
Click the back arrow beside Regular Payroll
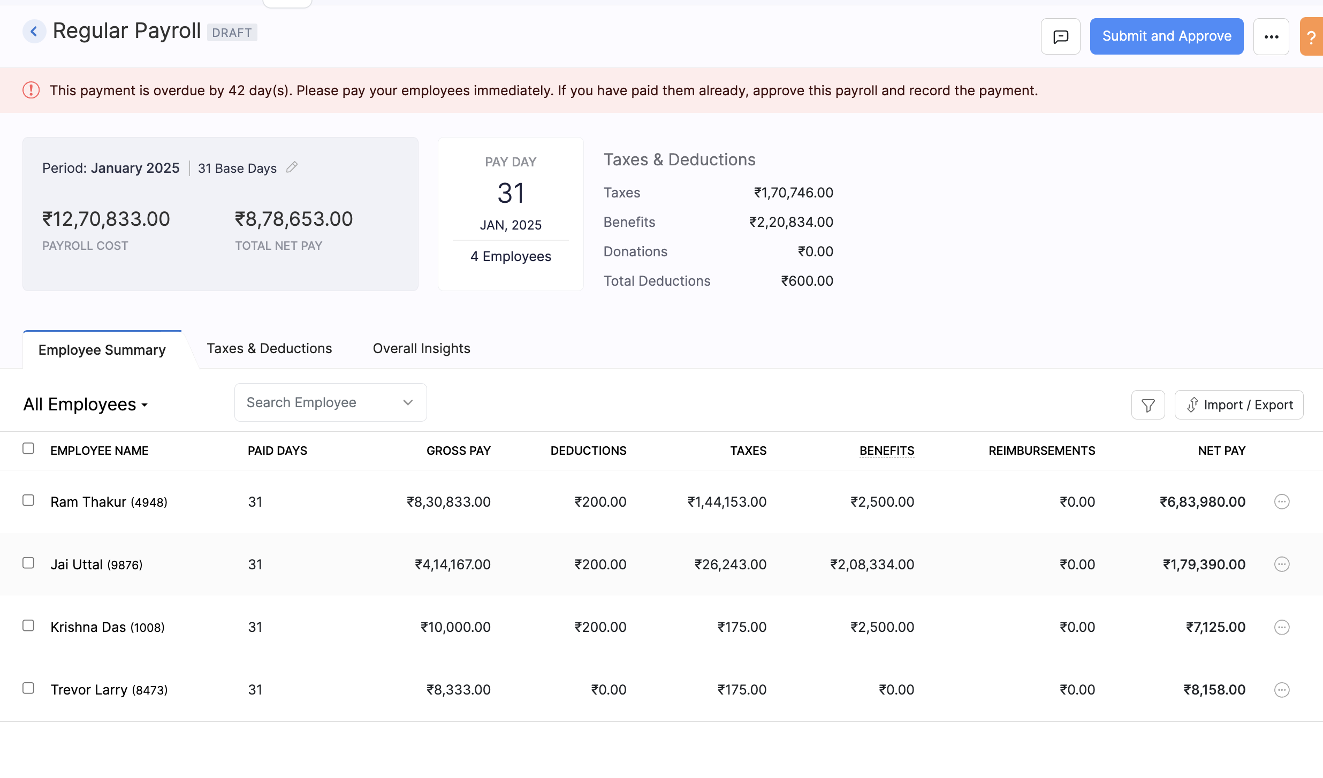click(34, 32)
